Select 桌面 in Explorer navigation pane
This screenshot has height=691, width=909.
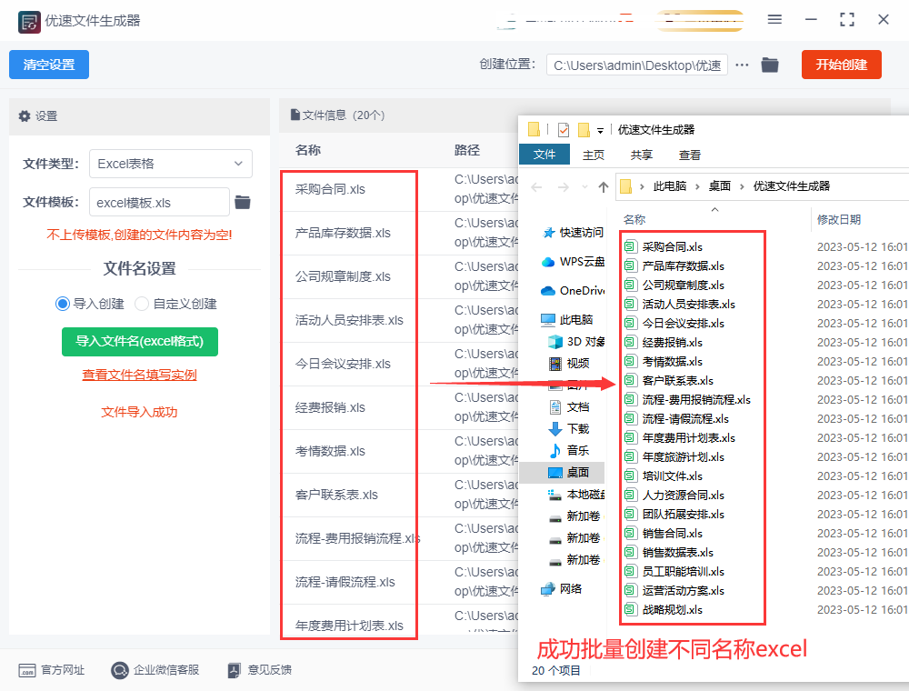[x=577, y=472]
